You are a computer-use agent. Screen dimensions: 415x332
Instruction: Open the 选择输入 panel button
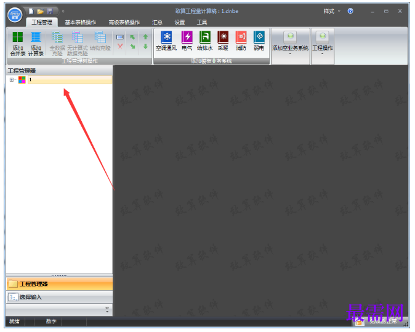point(59,297)
